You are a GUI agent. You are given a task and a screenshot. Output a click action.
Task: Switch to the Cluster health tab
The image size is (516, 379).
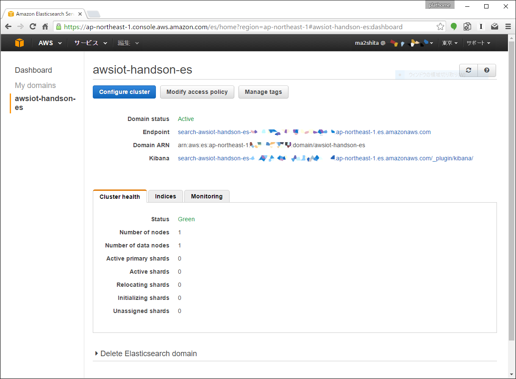[120, 196]
